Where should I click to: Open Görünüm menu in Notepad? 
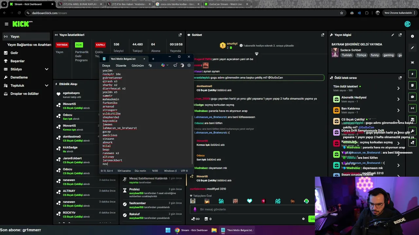tap(137, 66)
